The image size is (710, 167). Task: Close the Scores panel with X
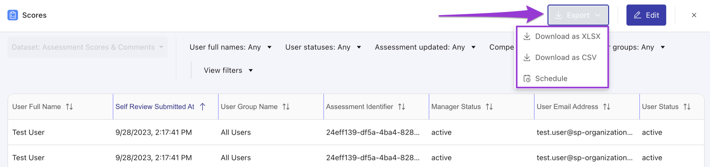pos(694,15)
